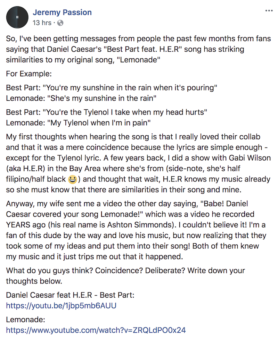Click the globe public privacy icon
Screen dimensions: 278x339
60,23
